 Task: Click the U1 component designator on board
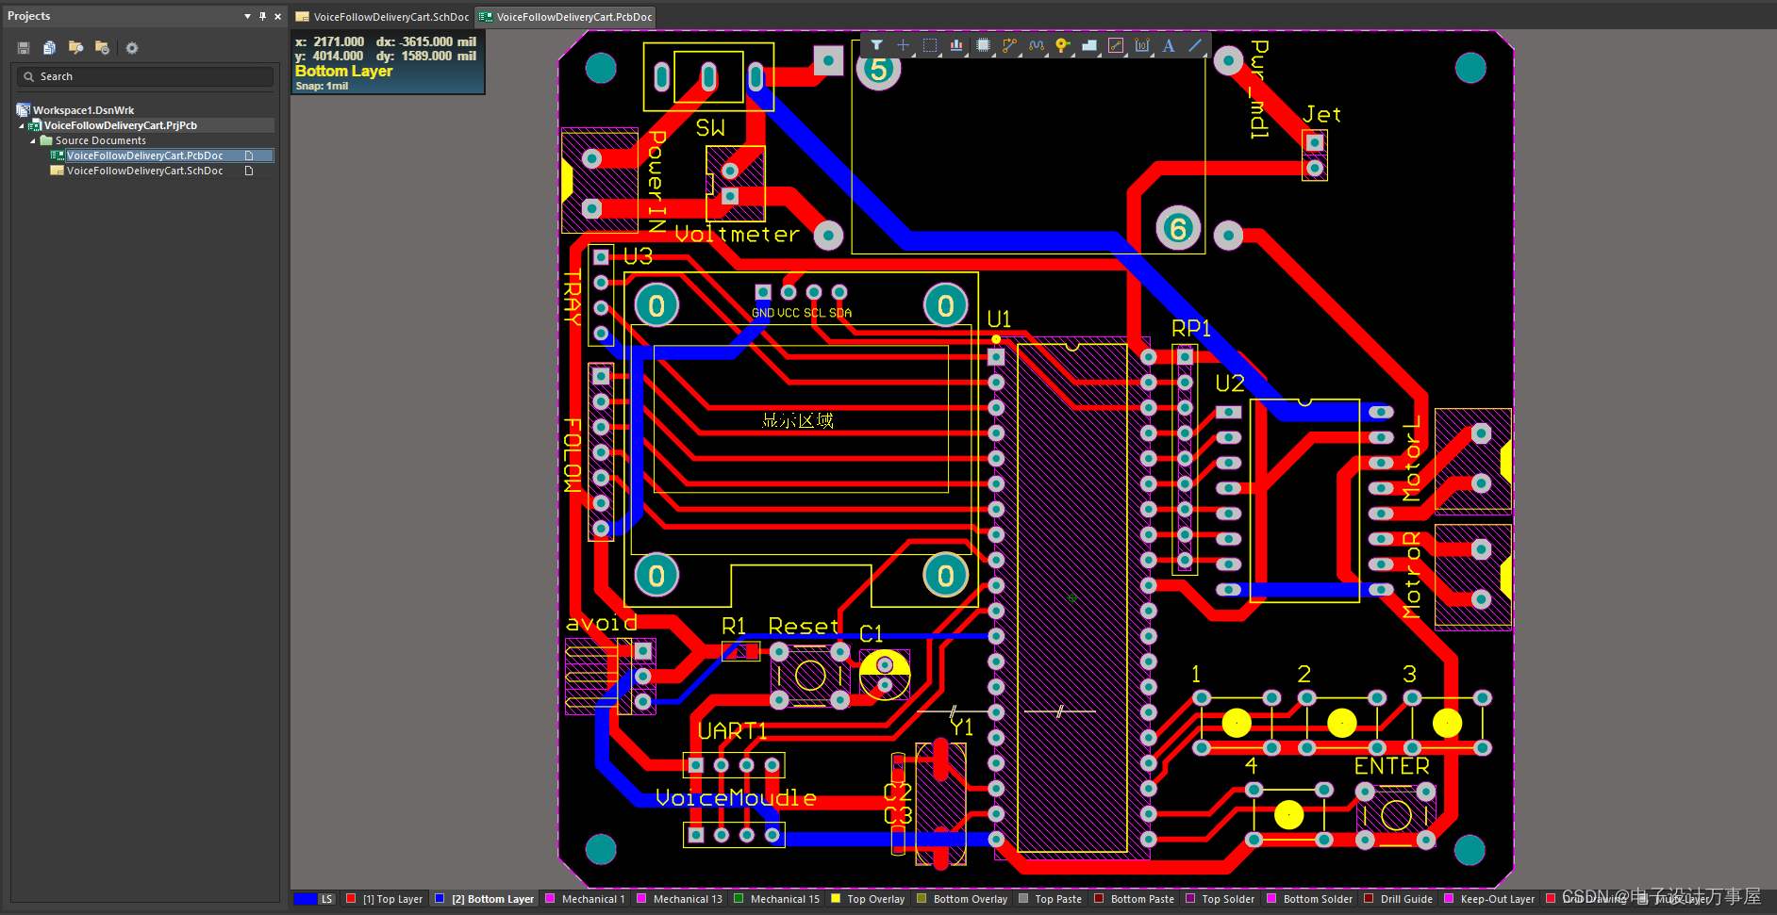tap(999, 319)
